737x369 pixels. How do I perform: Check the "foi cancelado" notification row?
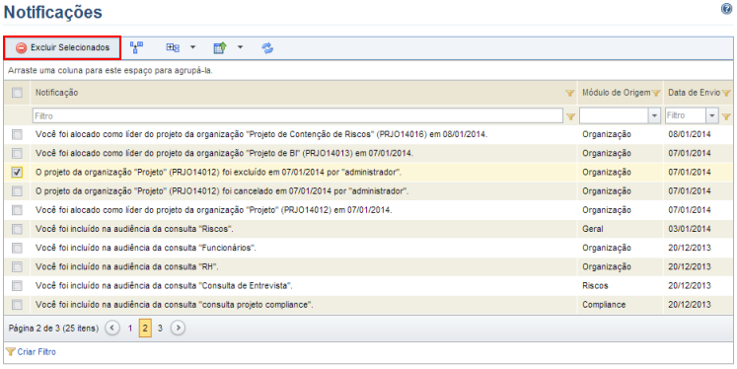point(17,191)
